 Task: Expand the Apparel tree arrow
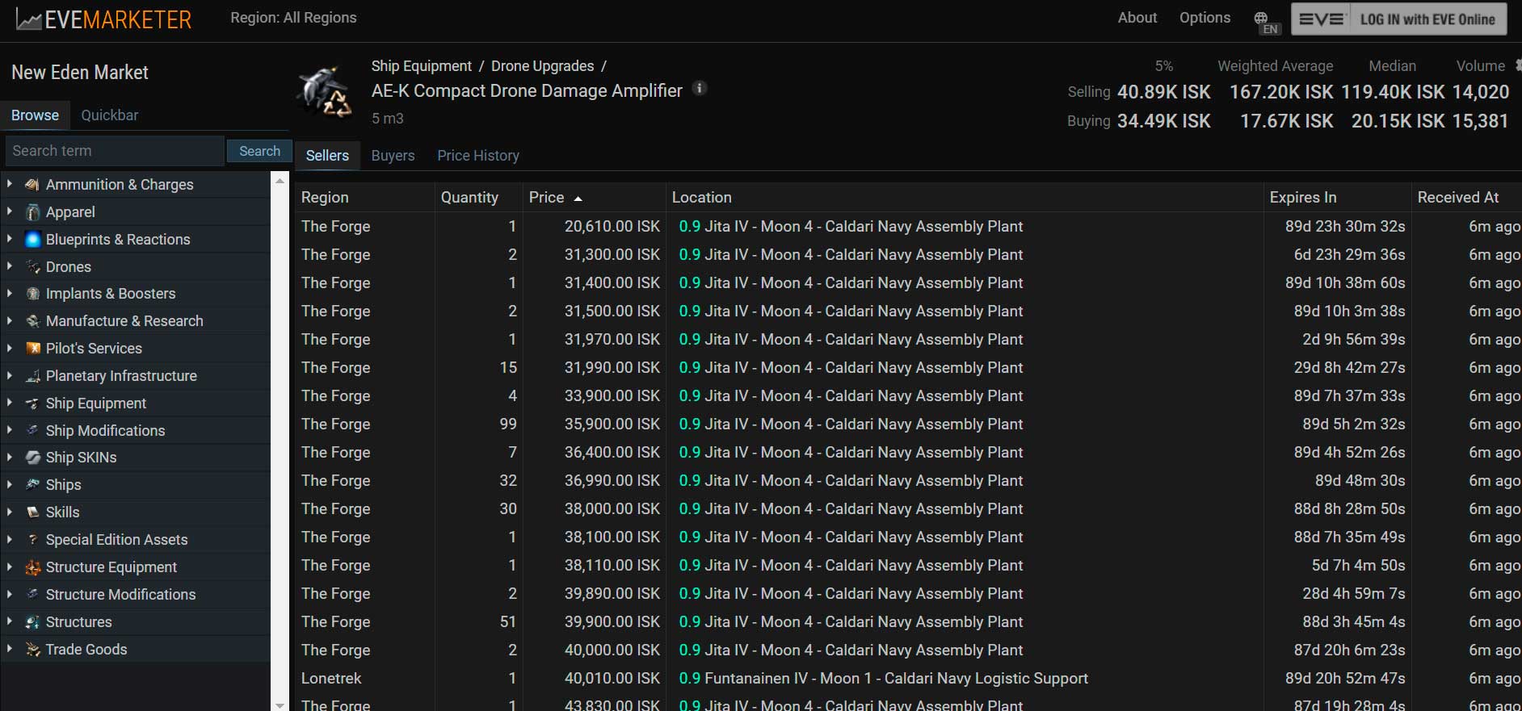tap(10, 211)
